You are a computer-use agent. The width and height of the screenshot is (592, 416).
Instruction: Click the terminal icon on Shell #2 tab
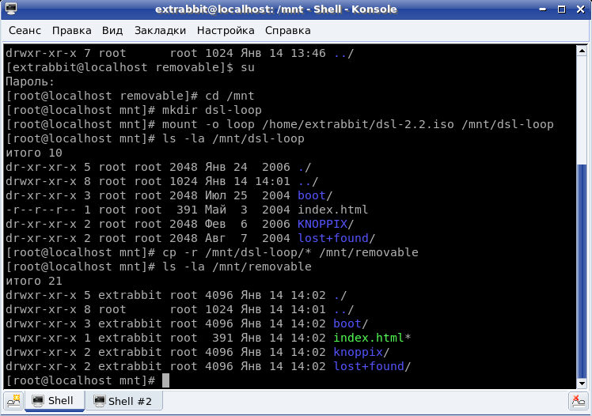[x=98, y=401]
